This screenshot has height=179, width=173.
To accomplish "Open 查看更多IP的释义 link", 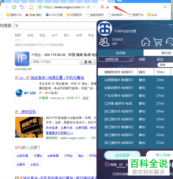I will (60, 133).
